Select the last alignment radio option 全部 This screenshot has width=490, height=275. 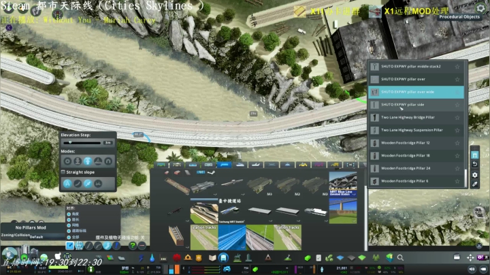[69, 237]
